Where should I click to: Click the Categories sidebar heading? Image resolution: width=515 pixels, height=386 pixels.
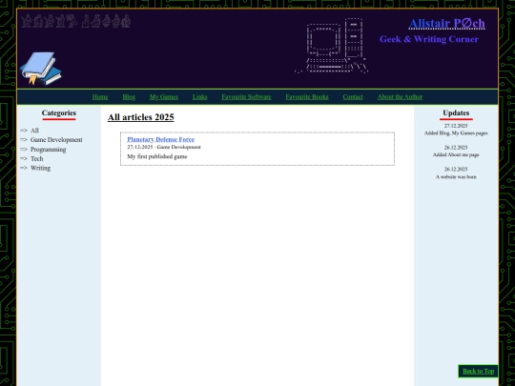point(59,112)
